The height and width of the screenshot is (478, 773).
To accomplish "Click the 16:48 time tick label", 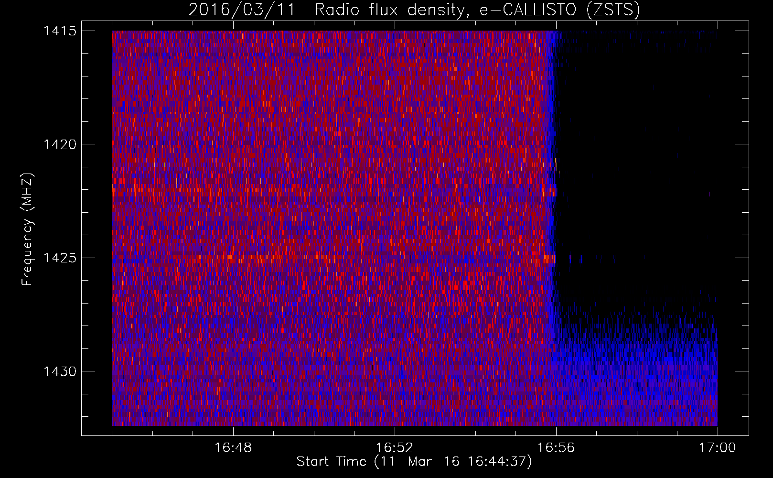I will click(x=233, y=448).
